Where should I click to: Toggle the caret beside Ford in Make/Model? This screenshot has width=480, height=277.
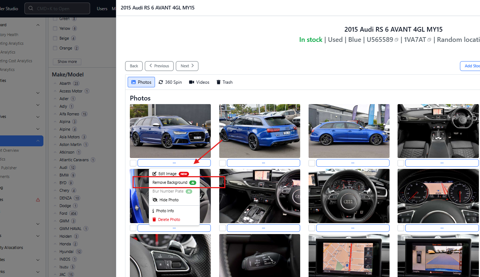click(55, 213)
